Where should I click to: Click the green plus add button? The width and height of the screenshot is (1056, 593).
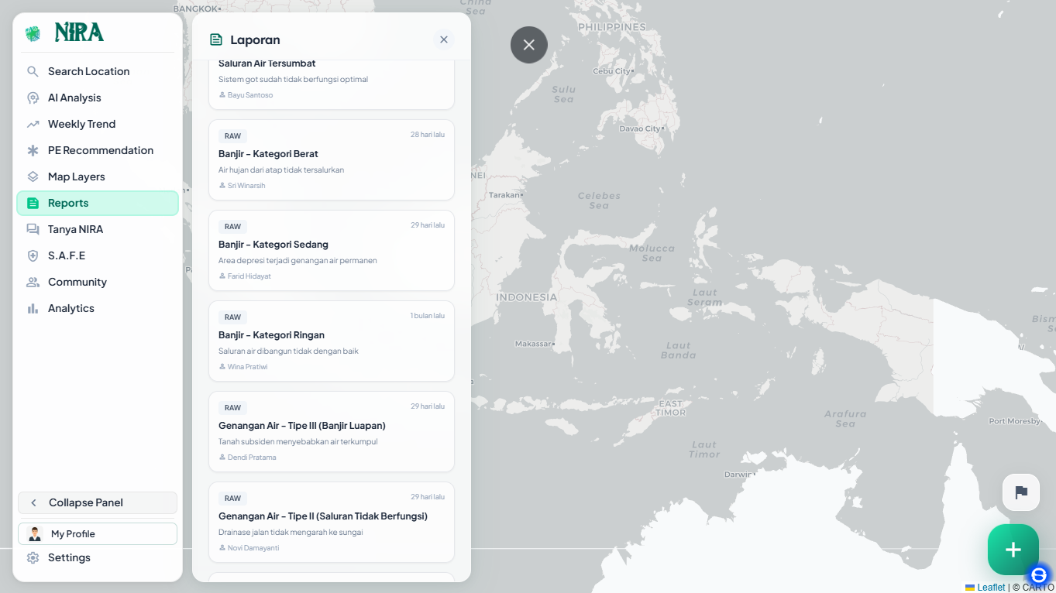(x=1013, y=550)
